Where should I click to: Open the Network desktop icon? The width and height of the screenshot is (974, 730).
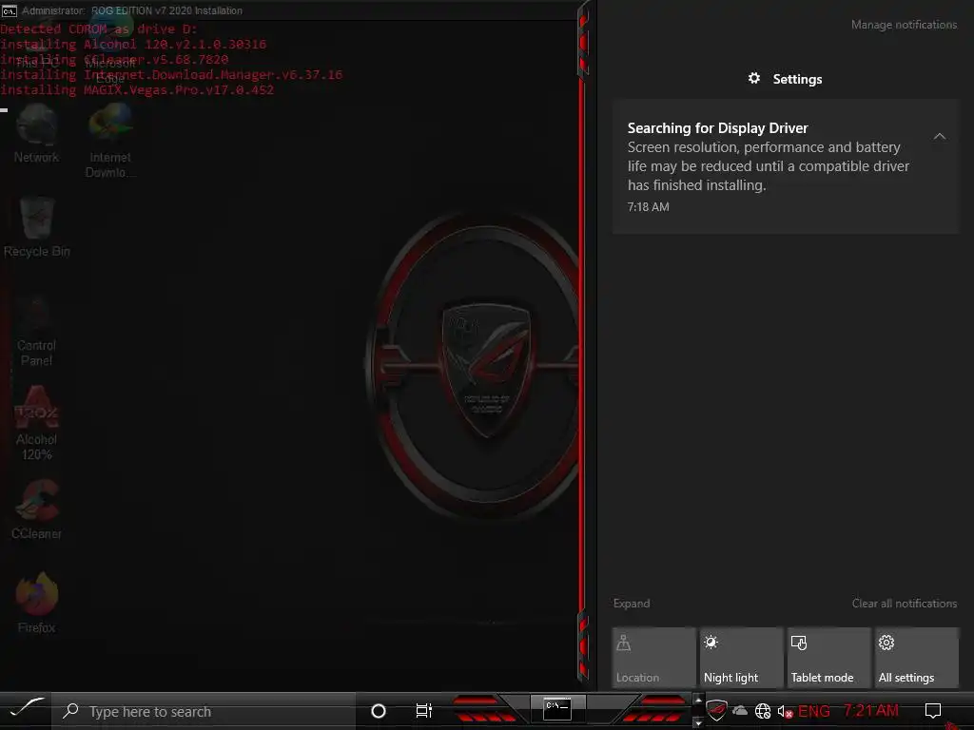[37, 133]
